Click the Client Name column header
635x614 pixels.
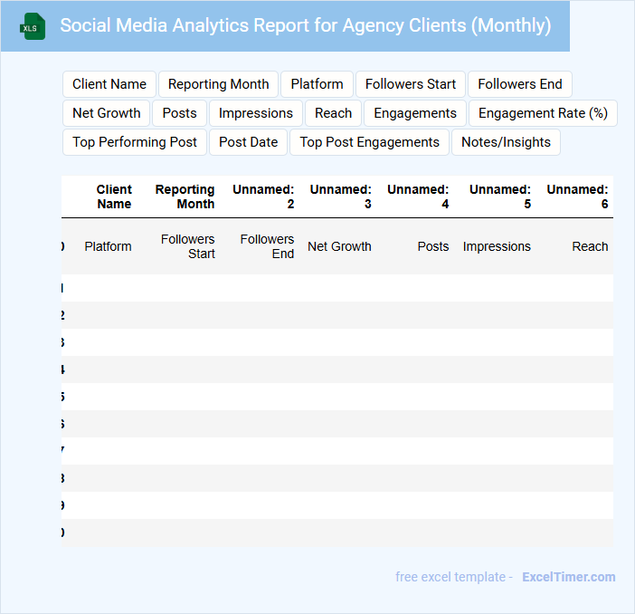point(114,197)
